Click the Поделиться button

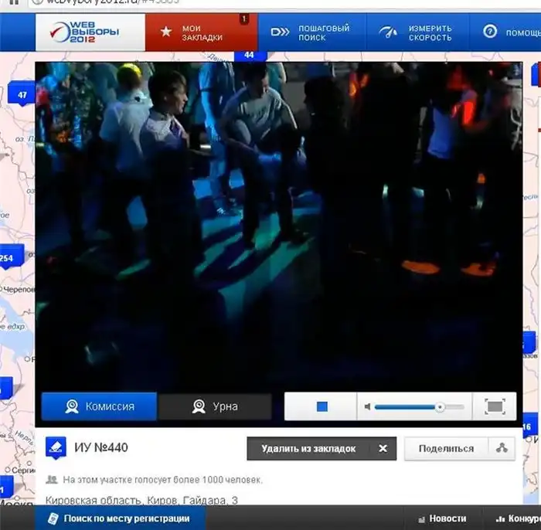[x=446, y=448]
